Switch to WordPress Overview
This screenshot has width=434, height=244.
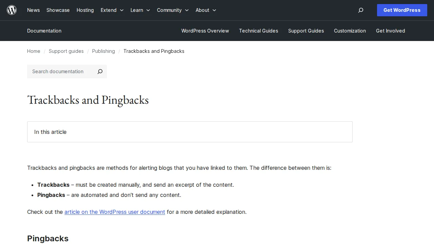[205, 31]
